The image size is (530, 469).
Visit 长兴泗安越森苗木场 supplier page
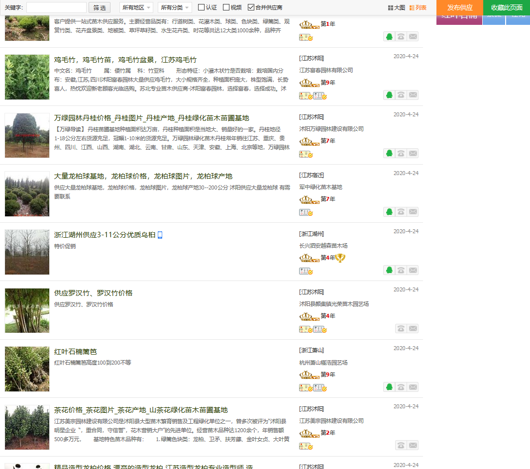click(323, 246)
